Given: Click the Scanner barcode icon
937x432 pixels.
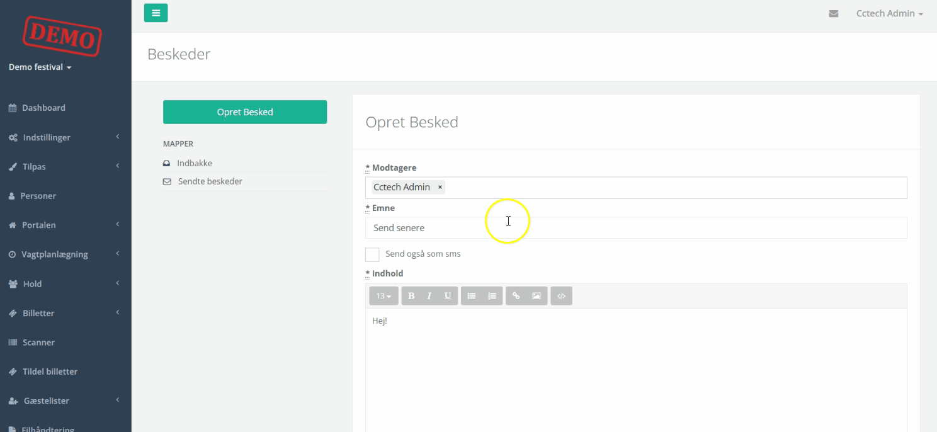Looking at the screenshot, I should 13,343.
